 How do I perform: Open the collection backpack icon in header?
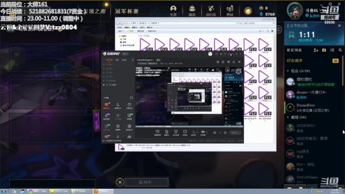(192, 10)
